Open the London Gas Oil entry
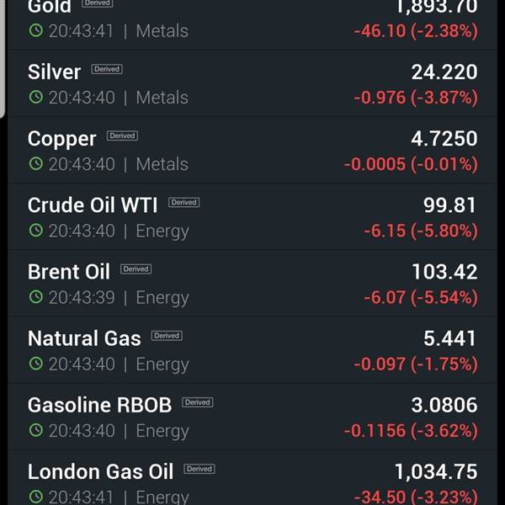 point(252,478)
